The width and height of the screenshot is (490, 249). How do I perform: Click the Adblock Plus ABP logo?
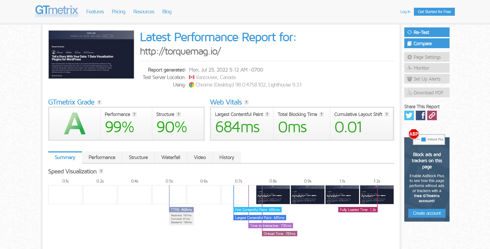point(414,134)
